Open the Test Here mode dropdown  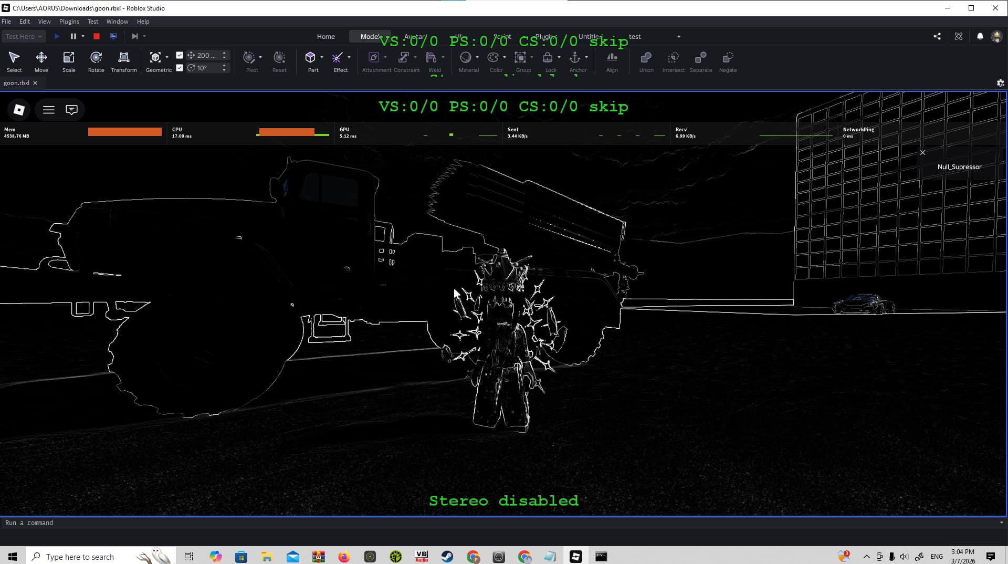point(24,36)
